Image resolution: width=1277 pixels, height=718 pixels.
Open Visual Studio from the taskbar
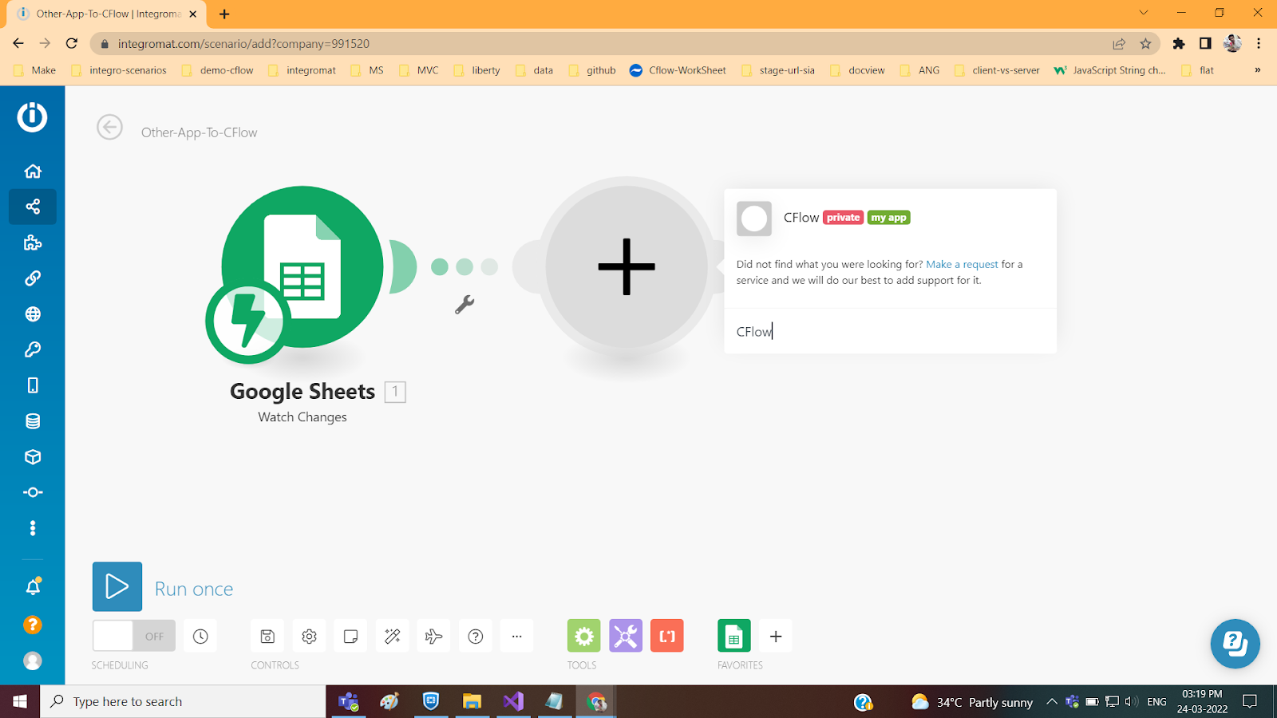point(513,701)
